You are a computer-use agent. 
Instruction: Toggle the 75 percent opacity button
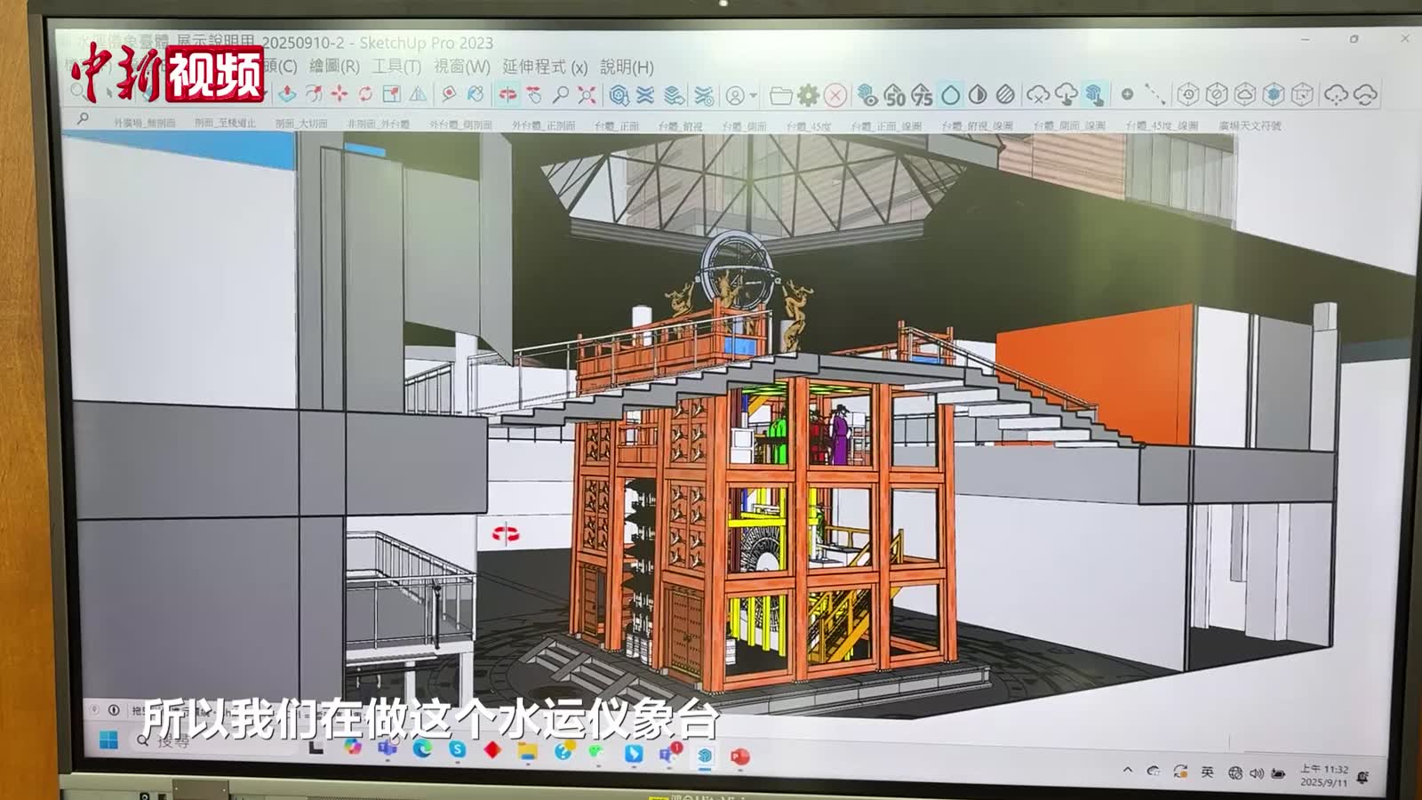pos(923,95)
